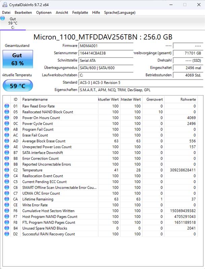Click the total writes value 71701 GB

pyautogui.click(x=188, y=53)
